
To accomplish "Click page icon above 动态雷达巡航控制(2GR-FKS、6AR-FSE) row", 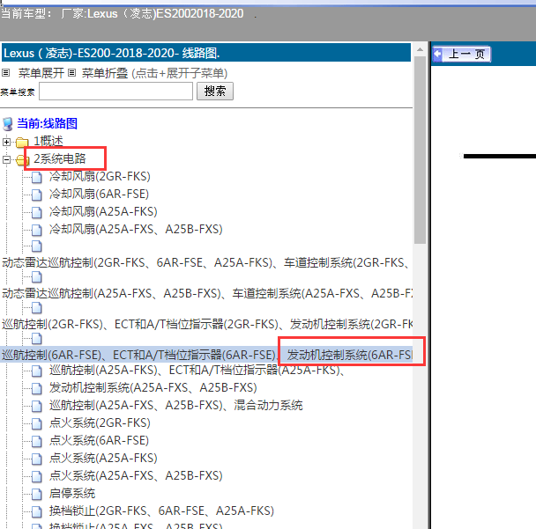I will click(x=36, y=246).
